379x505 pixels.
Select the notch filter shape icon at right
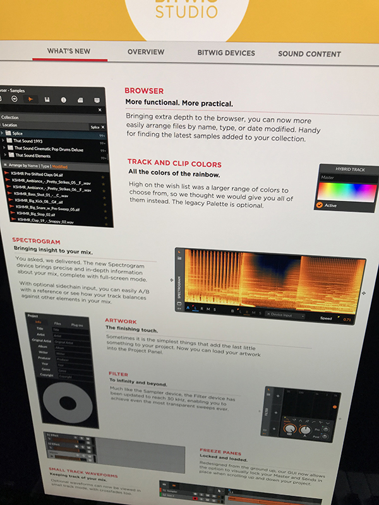pyautogui.click(x=328, y=424)
